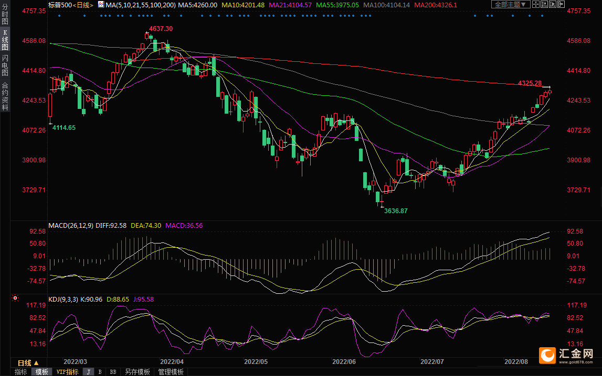The width and height of the screenshot is (602, 376).
Task: Open the 全部主题 dropdown
Action: (x=510, y=4)
